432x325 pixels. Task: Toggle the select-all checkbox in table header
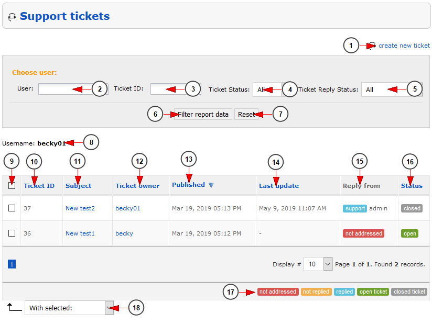[12, 185]
